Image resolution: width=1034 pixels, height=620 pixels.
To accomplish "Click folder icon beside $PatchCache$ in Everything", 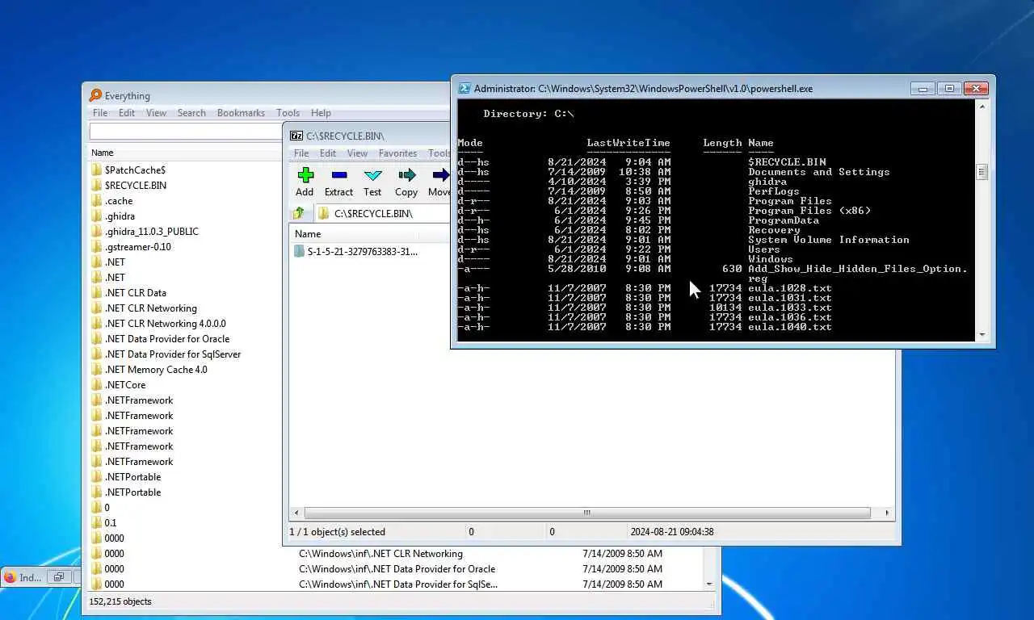I will 96,170.
